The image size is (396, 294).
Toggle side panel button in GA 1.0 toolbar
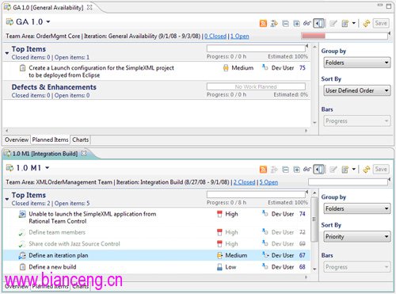click(319, 24)
